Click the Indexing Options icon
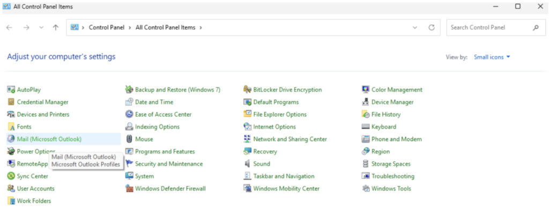 130,127
